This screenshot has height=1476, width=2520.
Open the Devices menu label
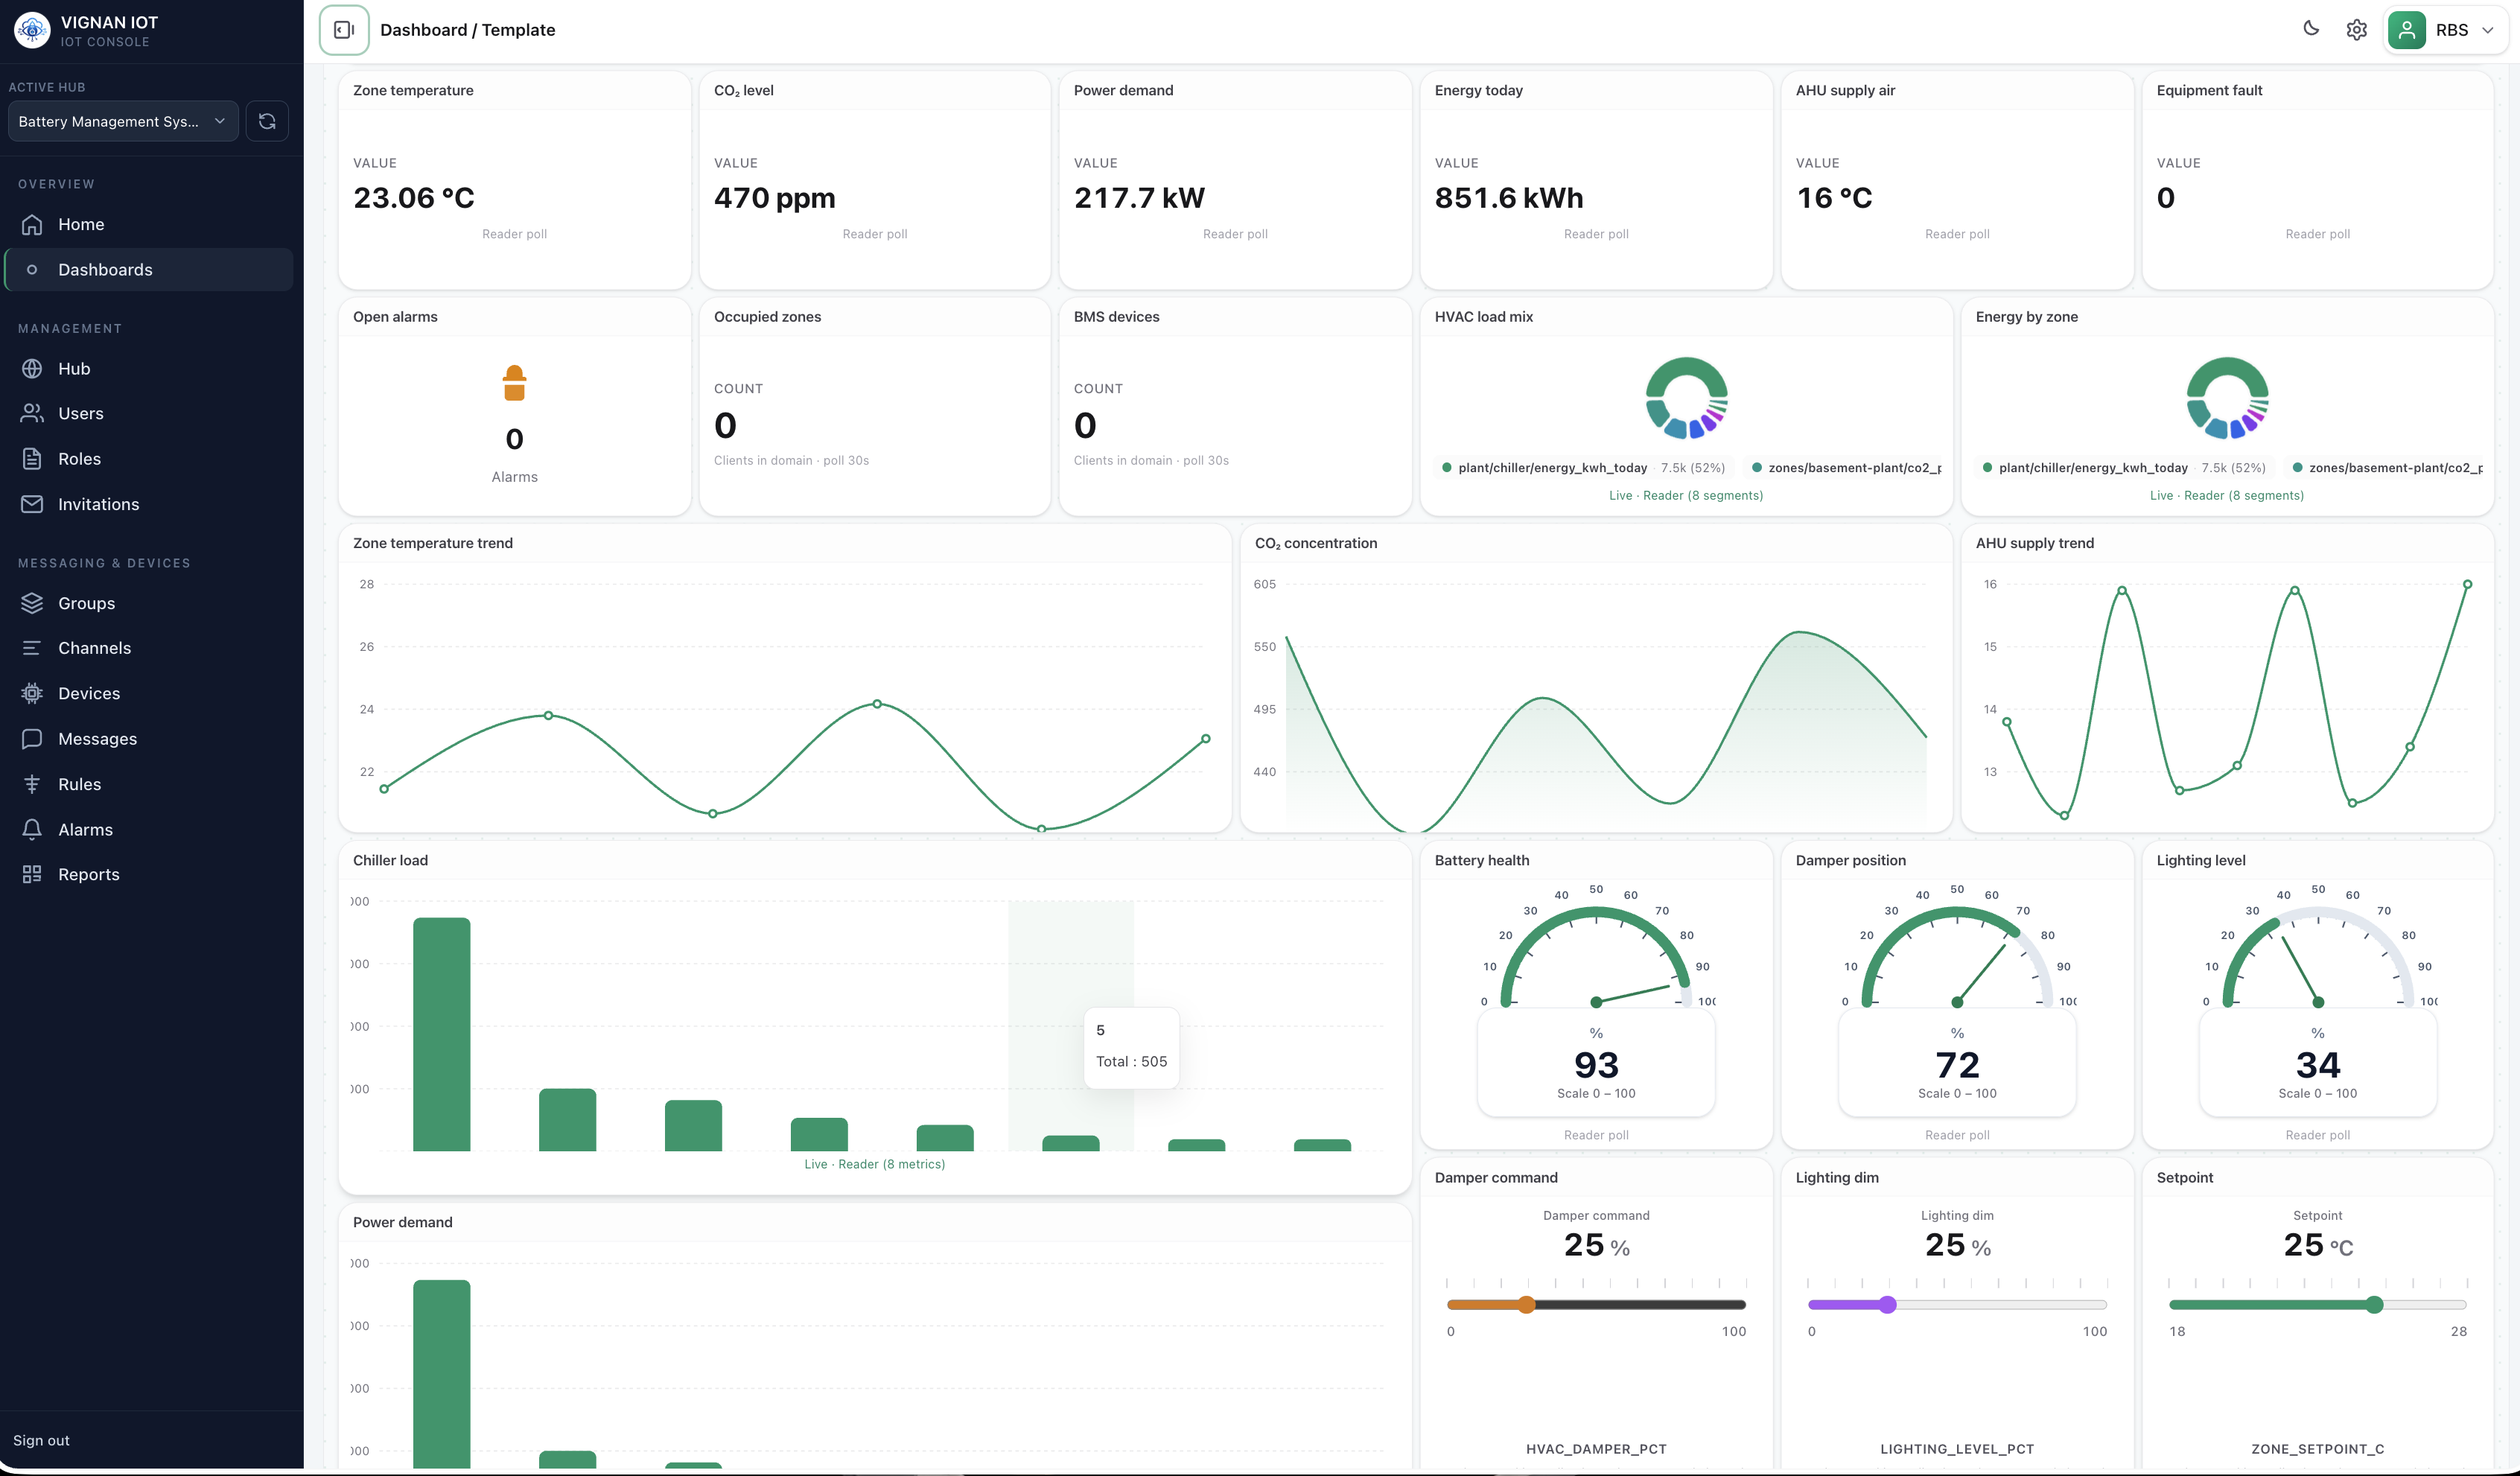(89, 693)
